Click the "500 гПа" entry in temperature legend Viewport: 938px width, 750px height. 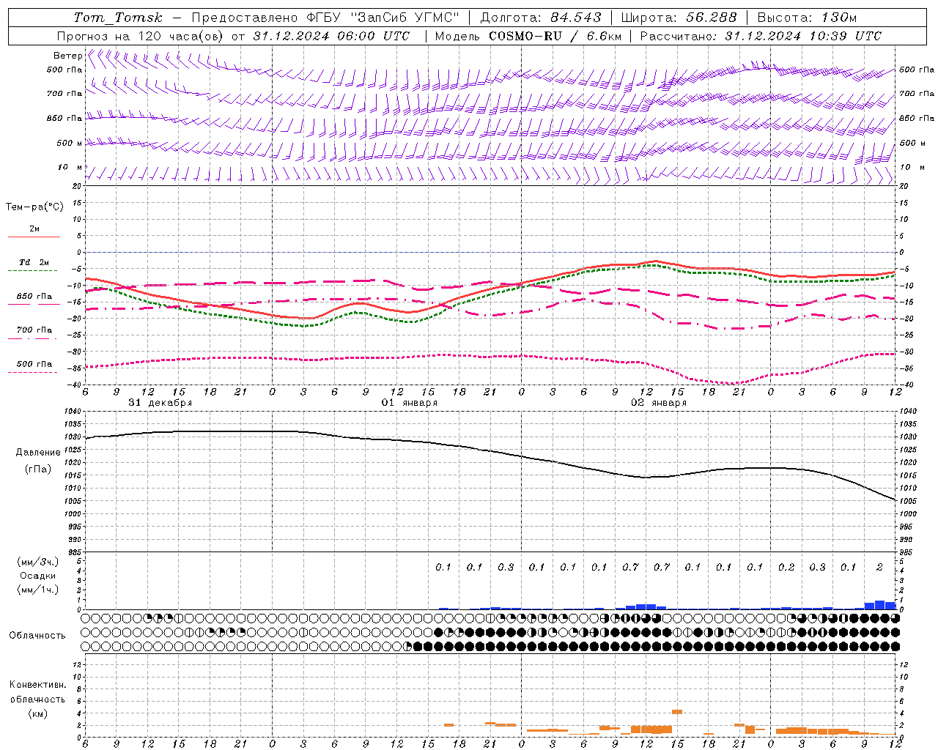pos(34,364)
